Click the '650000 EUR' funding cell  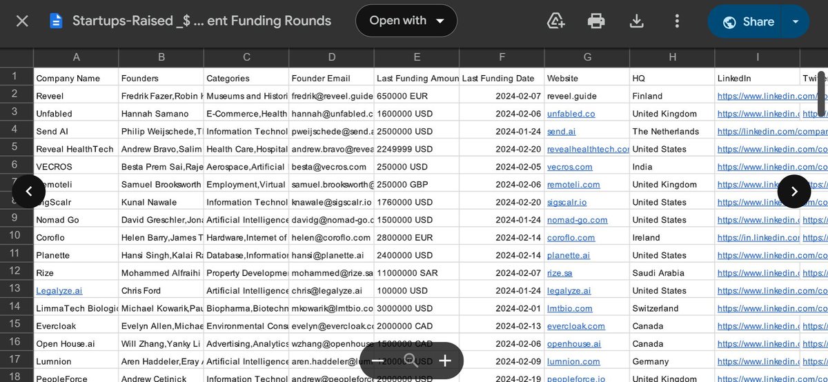click(417, 96)
